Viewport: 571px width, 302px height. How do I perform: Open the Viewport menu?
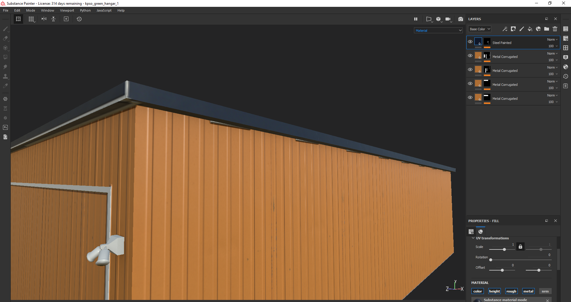[67, 10]
